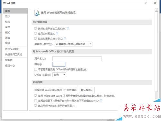This screenshot has width=161, height=121.
Task: Click the info icon beside 选择时显示浮动工具栏
Action: (x=68, y=28)
